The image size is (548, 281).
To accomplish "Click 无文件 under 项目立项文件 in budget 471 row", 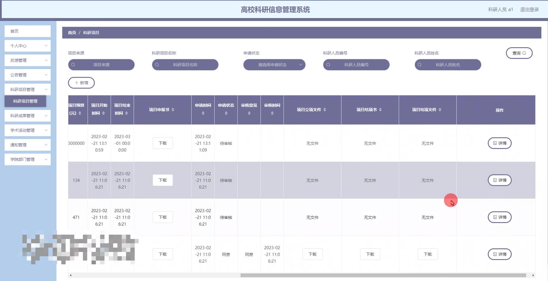I will coord(312,217).
